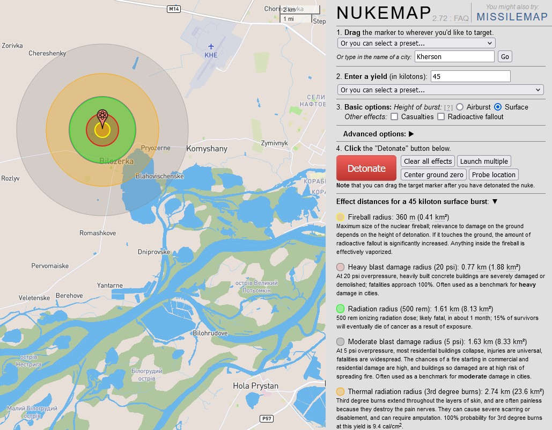The width and height of the screenshot is (552, 430).
Task: Collapse the effect distances section arrow
Action: 495,201
